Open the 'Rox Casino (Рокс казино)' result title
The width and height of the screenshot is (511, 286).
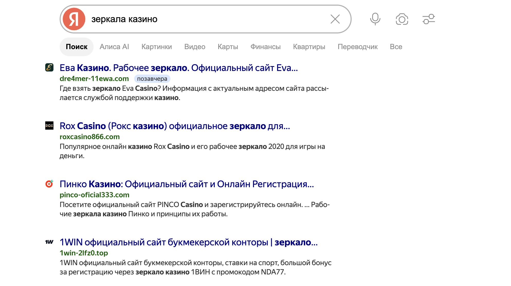(x=175, y=126)
